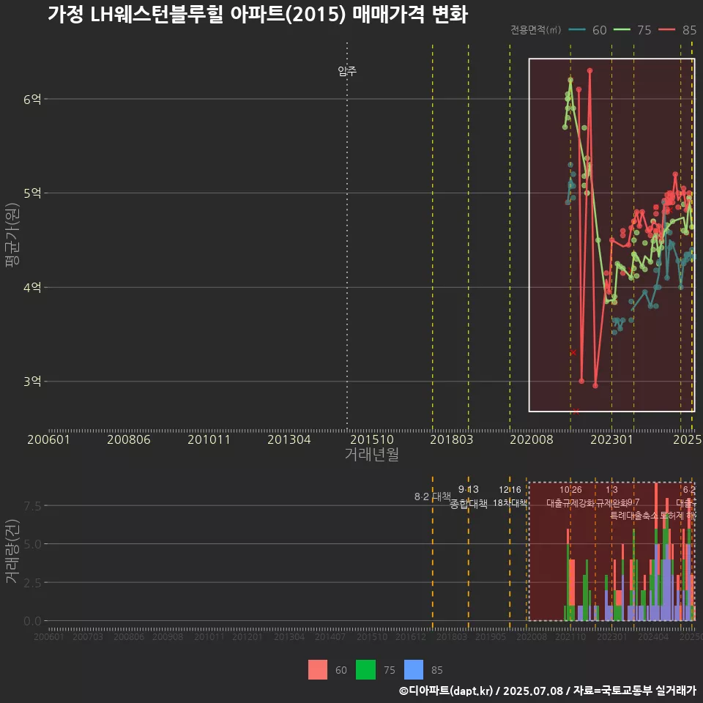Click '202008' on the price chart axis
This screenshot has width=703, height=703.
pyautogui.click(x=532, y=439)
